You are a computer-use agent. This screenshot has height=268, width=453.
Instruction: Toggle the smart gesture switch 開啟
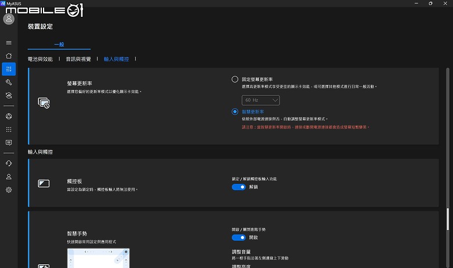[239, 238]
